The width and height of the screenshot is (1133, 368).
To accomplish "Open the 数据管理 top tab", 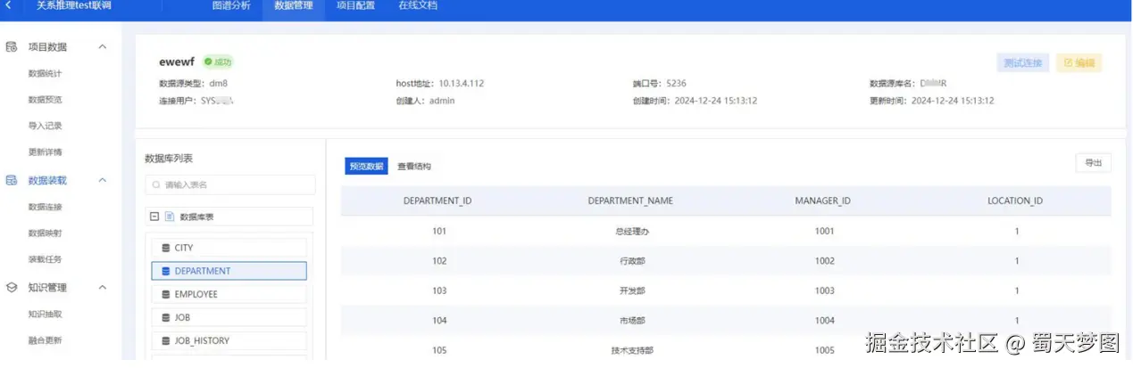I will pos(294,5).
